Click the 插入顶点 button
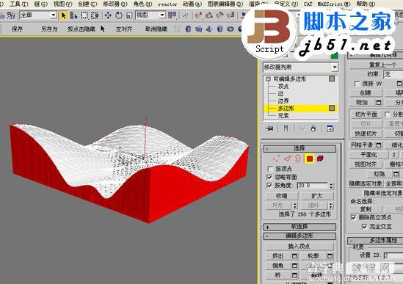This screenshot has width=403, height=284. point(299,247)
